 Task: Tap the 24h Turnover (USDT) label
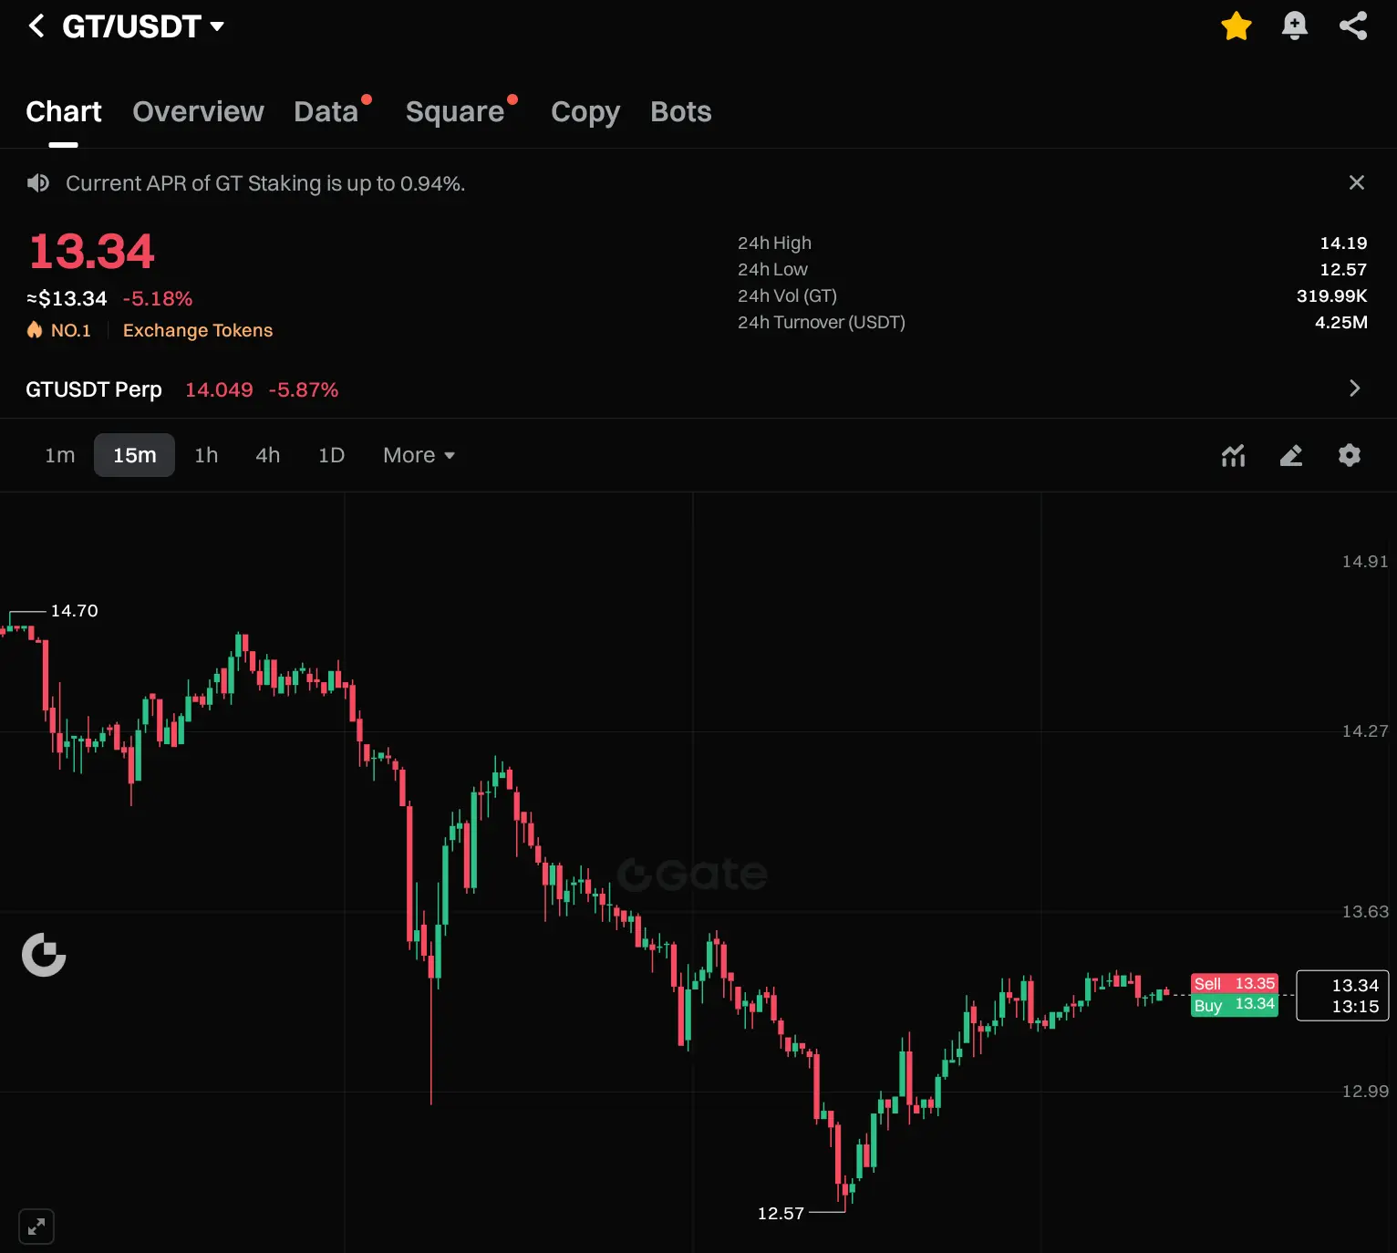(822, 322)
